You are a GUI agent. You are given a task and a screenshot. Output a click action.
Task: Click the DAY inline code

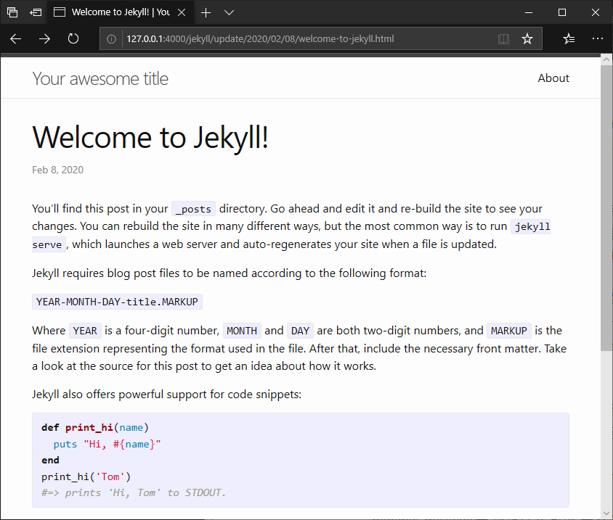coord(300,331)
